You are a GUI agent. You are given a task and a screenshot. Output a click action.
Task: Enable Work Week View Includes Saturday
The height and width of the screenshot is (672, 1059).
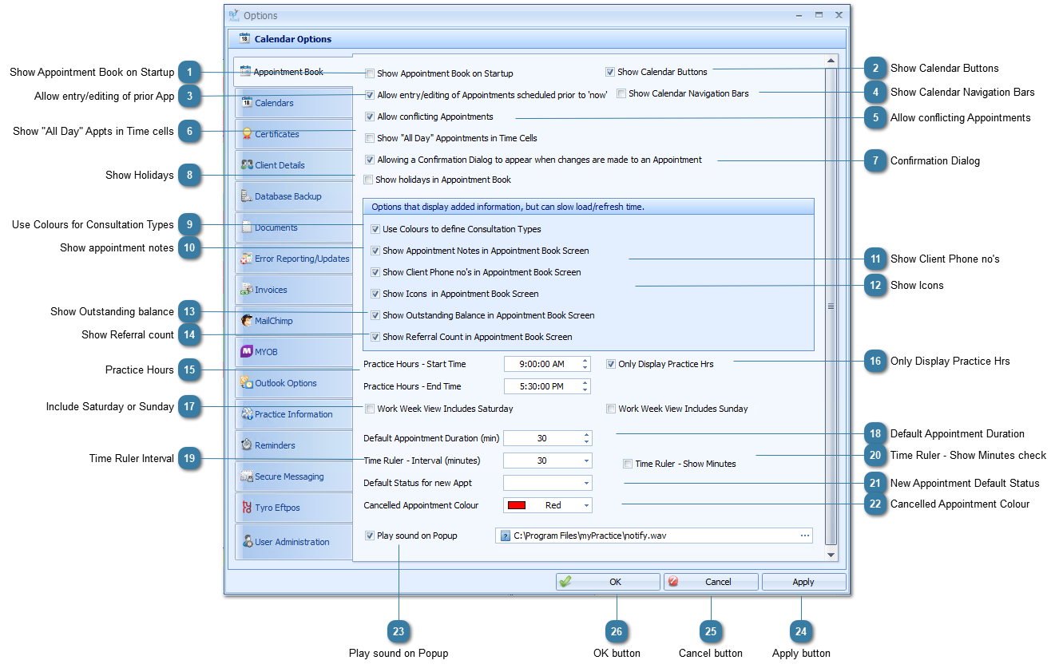(x=370, y=409)
